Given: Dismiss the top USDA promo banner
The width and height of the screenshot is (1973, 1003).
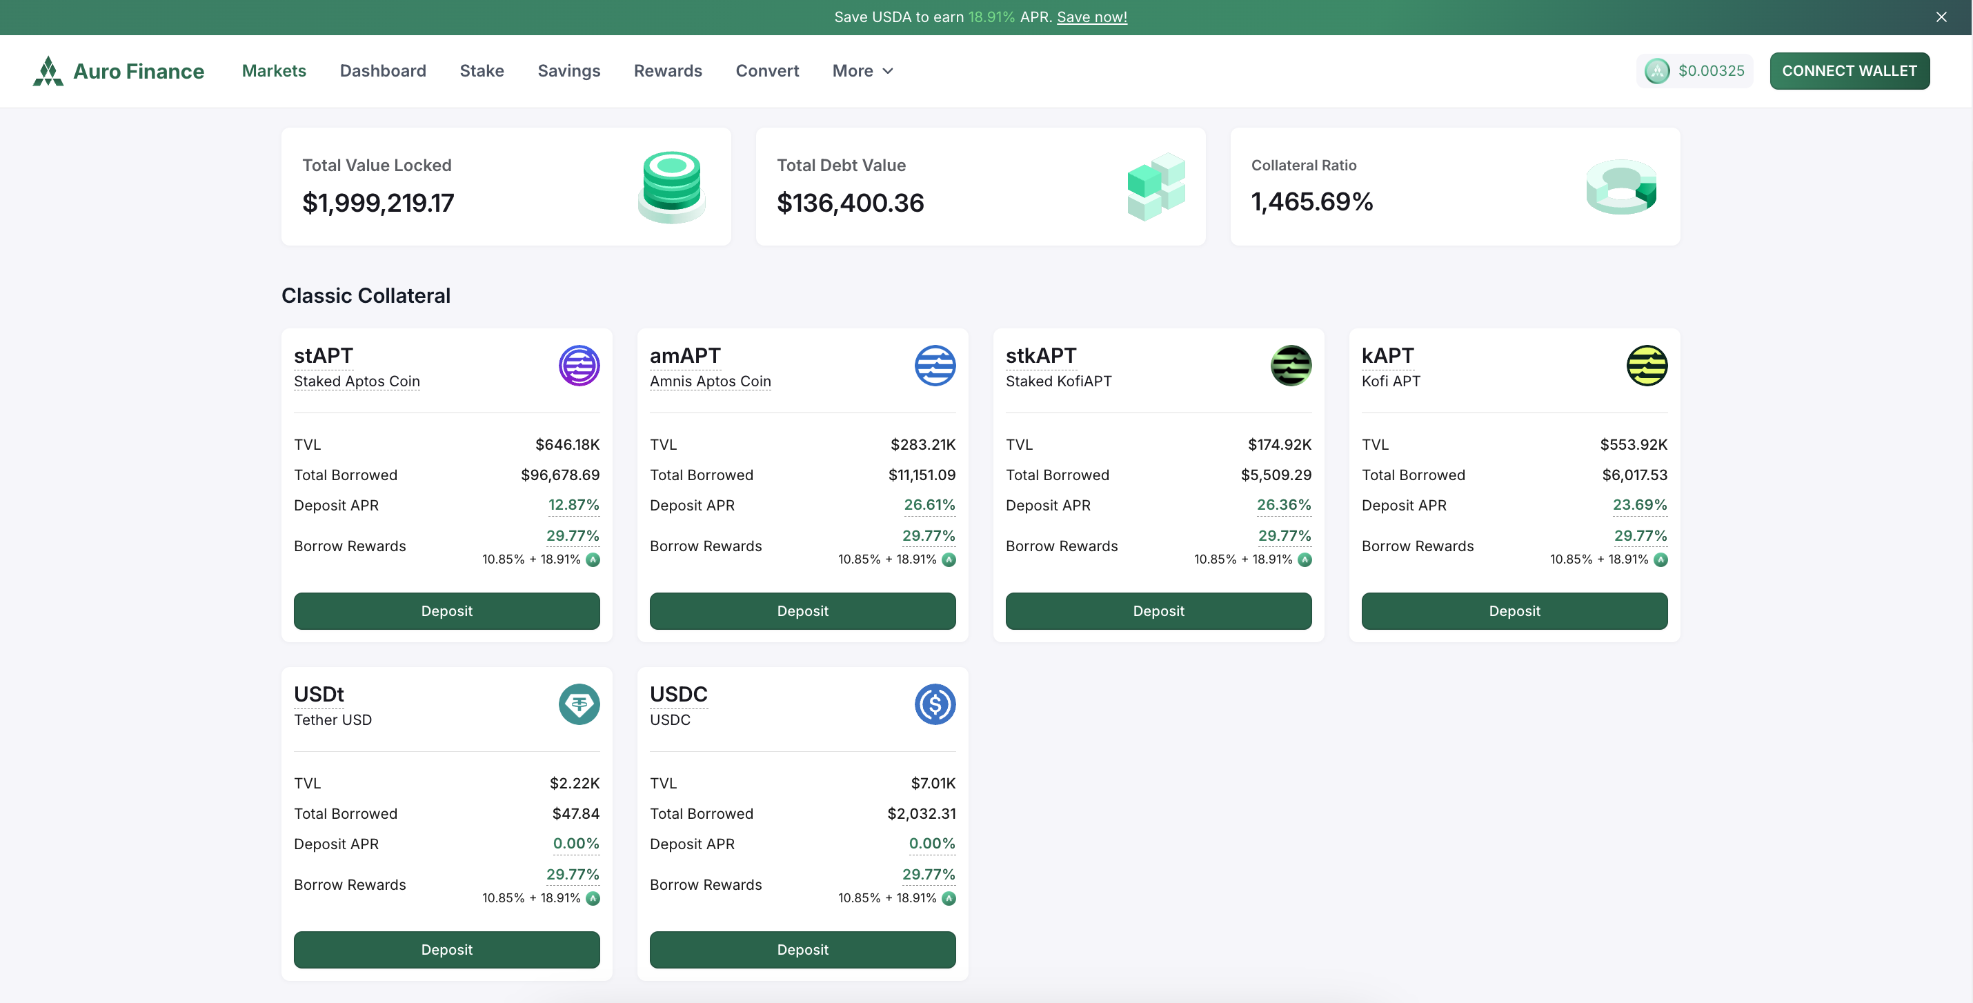Looking at the screenshot, I should [x=1941, y=17].
